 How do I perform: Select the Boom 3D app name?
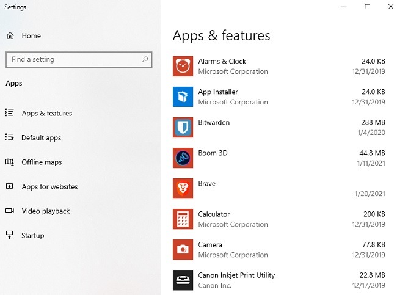213,153
